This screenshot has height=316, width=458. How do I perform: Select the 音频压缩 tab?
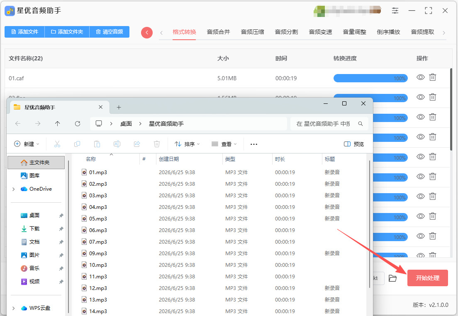(252, 32)
